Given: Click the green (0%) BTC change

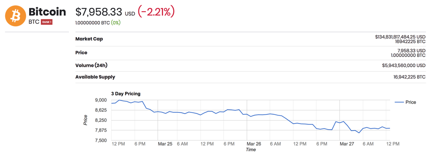Looking at the screenshot, I should point(116,23).
